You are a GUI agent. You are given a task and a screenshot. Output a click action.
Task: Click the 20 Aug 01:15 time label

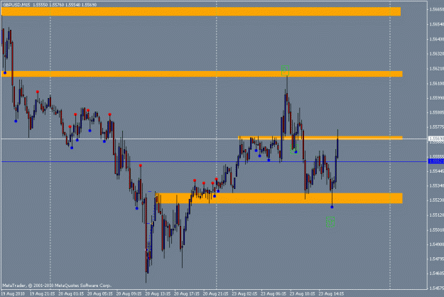pos(71,293)
